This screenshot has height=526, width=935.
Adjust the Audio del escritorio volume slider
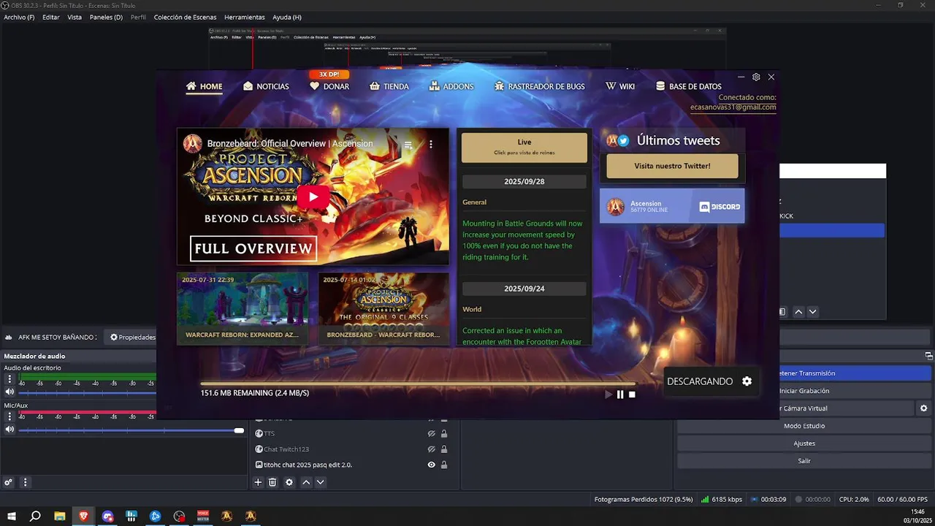point(88,393)
